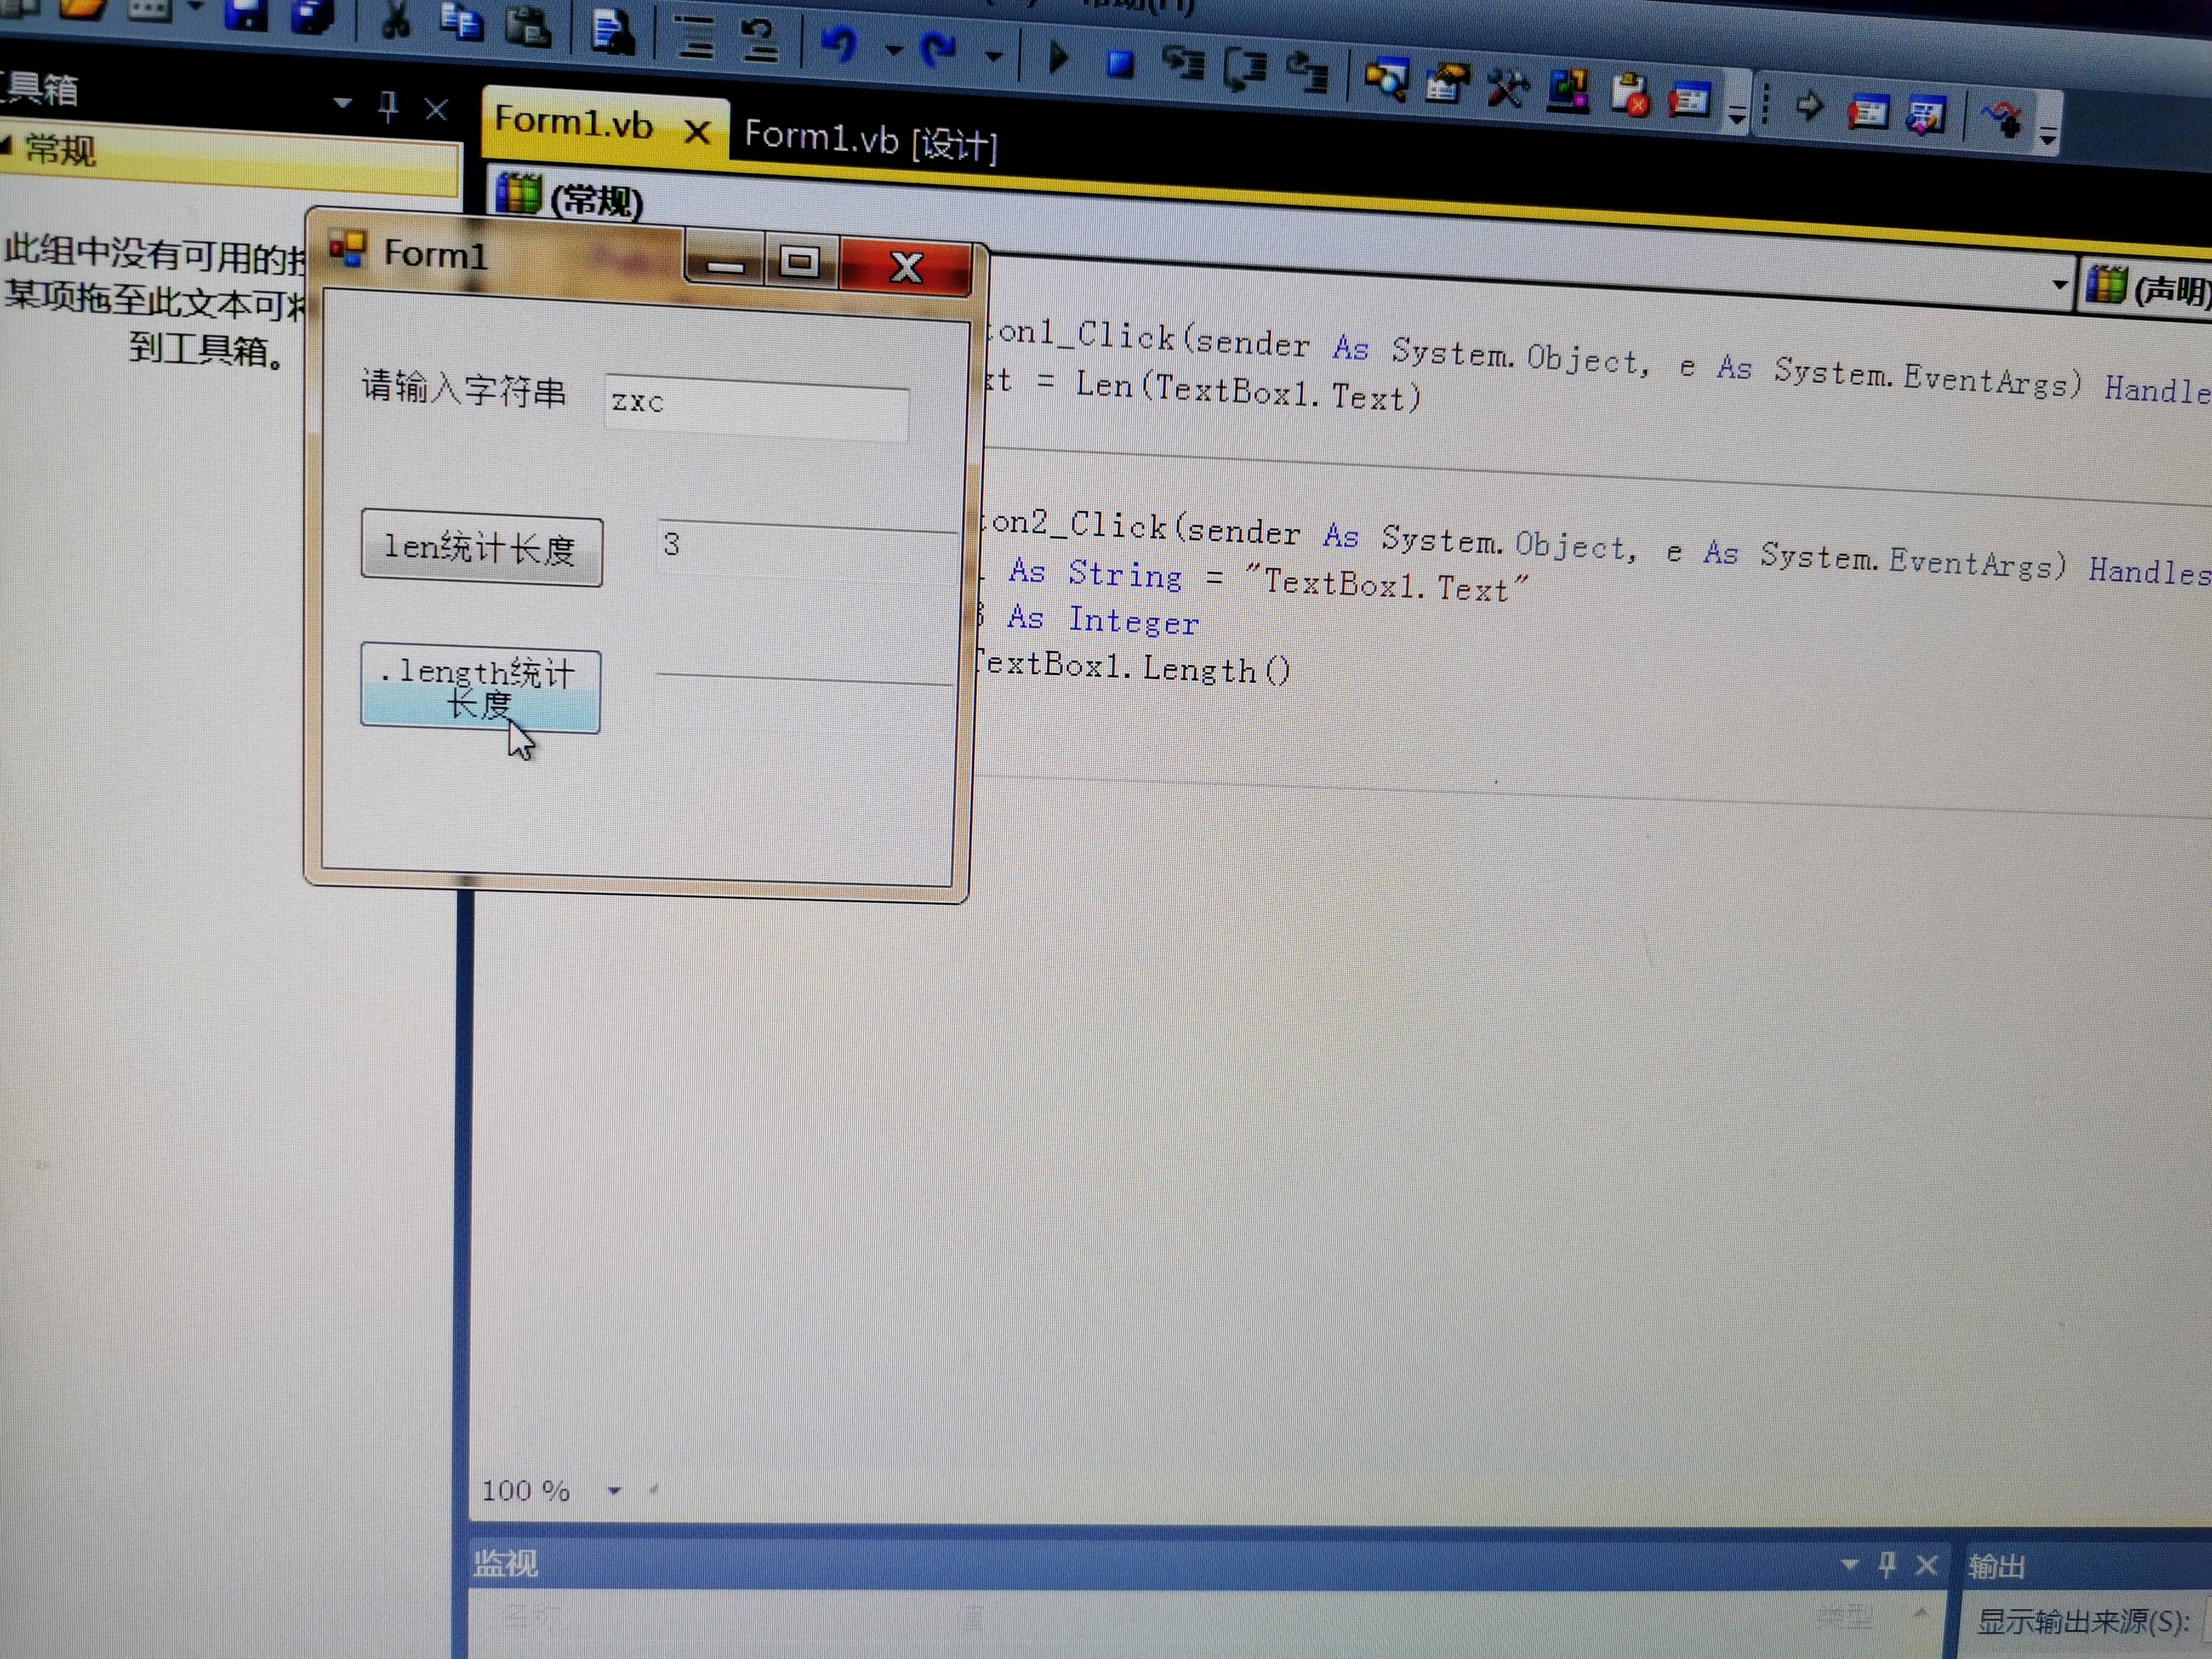Click the comment out lines icon
This screenshot has height=1659, width=2212.
pos(695,37)
